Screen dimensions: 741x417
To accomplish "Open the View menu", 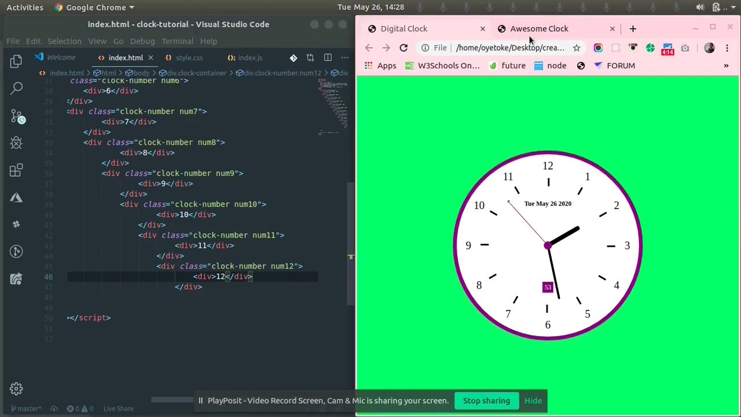I will click(97, 41).
